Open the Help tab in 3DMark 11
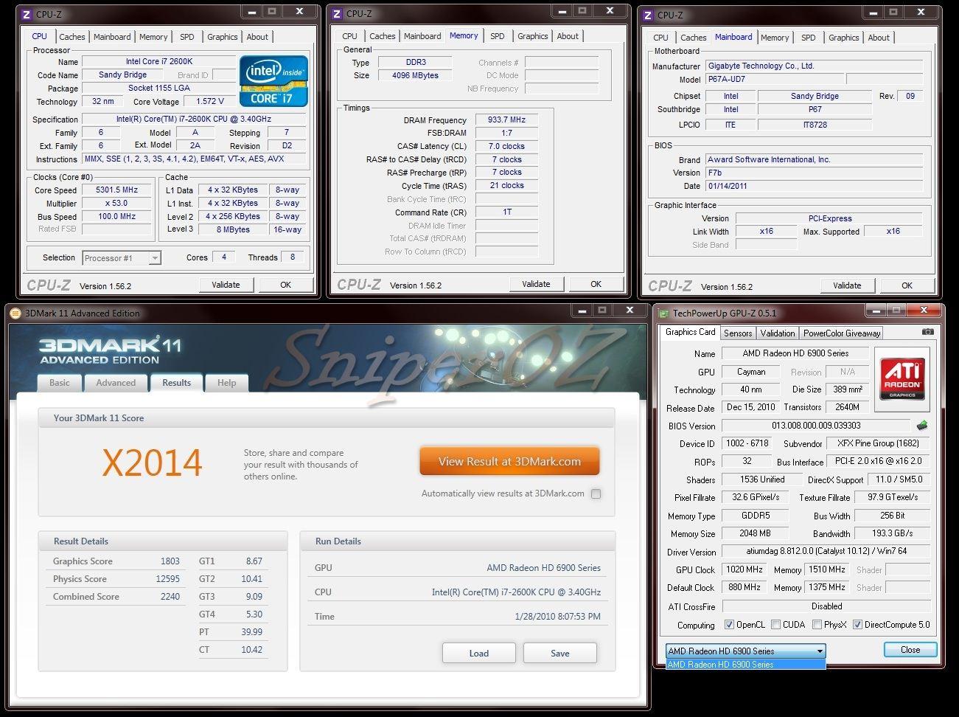The image size is (959, 717). pyautogui.click(x=227, y=383)
